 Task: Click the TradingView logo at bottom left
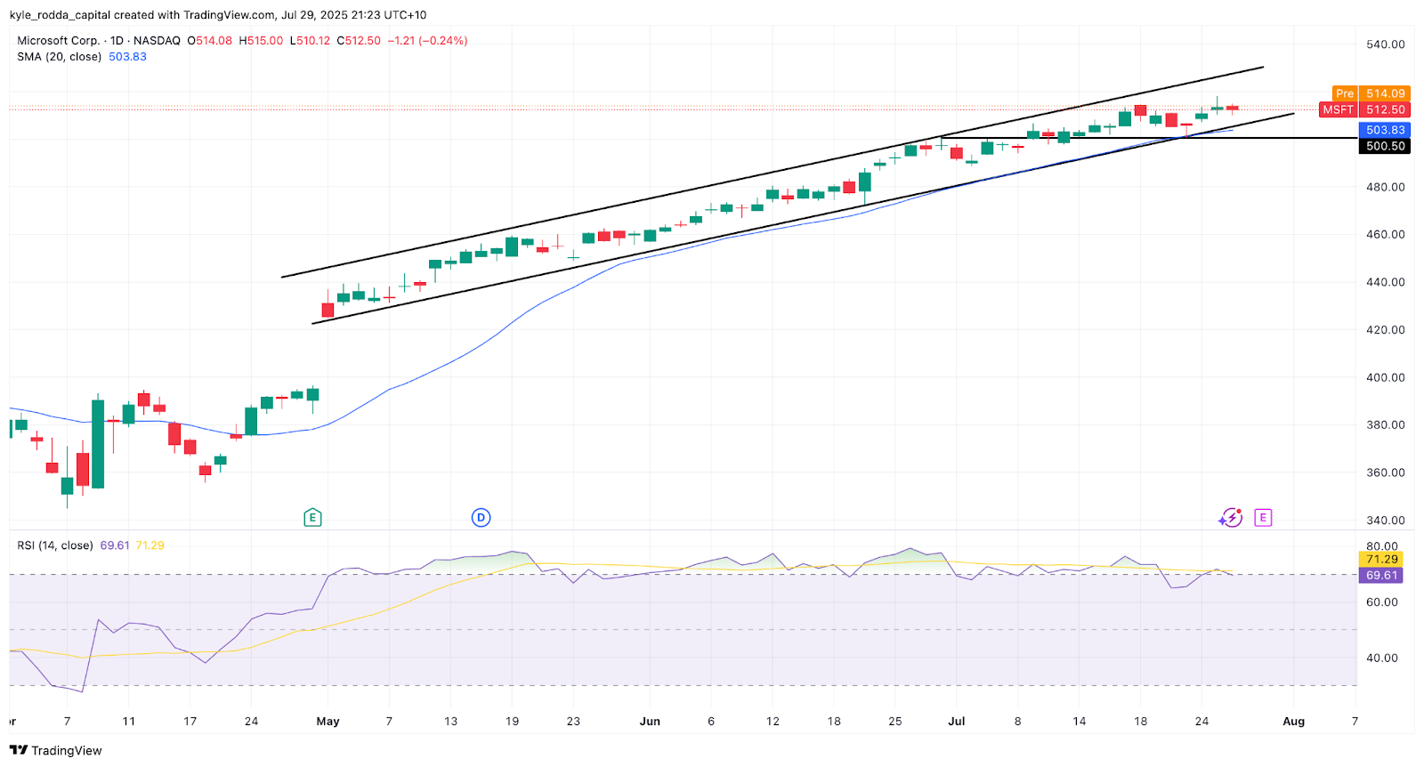(55, 750)
